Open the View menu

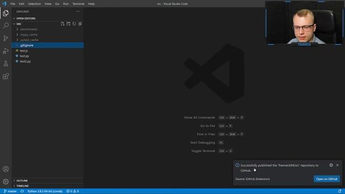[x=48, y=4]
